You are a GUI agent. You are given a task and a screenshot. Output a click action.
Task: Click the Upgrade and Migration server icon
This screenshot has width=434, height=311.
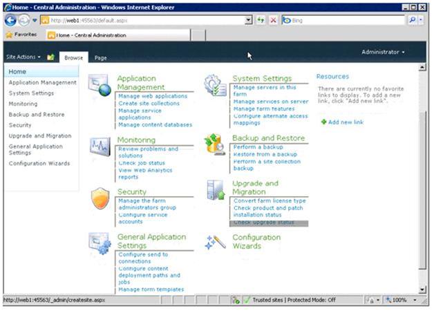(x=216, y=190)
